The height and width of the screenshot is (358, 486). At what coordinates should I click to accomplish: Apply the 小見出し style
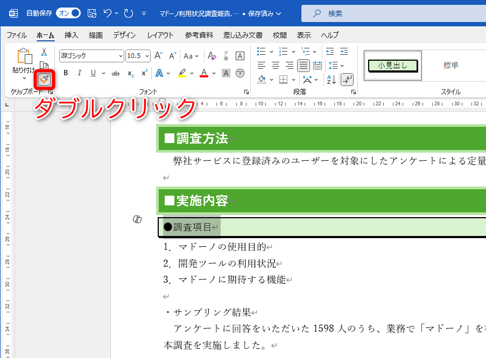click(x=392, y=65)
